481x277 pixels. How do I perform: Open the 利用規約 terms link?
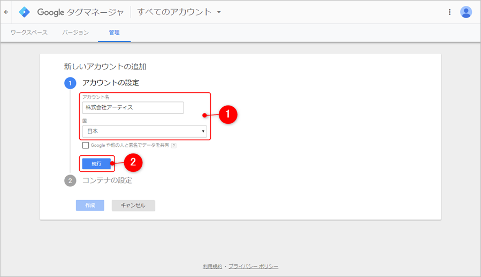[212, 267]
